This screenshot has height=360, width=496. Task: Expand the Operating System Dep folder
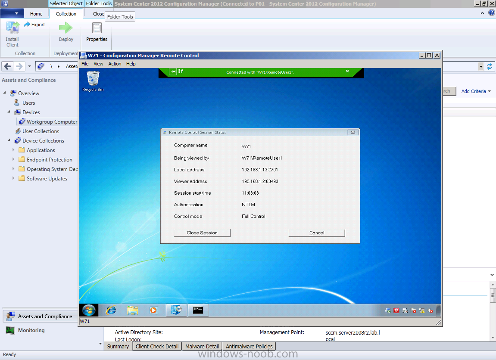click(13, 169)
